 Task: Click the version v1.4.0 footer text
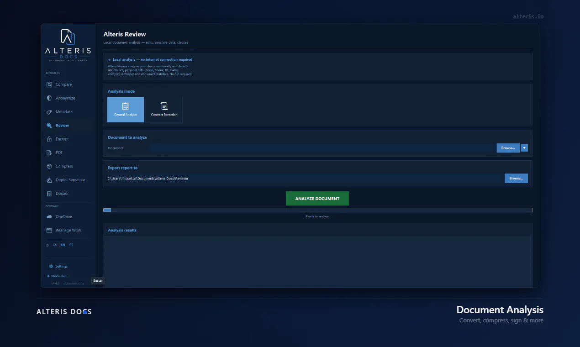[x=55, y=284]
